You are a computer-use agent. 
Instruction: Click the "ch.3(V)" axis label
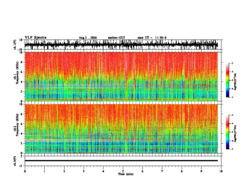pos(15,161)
